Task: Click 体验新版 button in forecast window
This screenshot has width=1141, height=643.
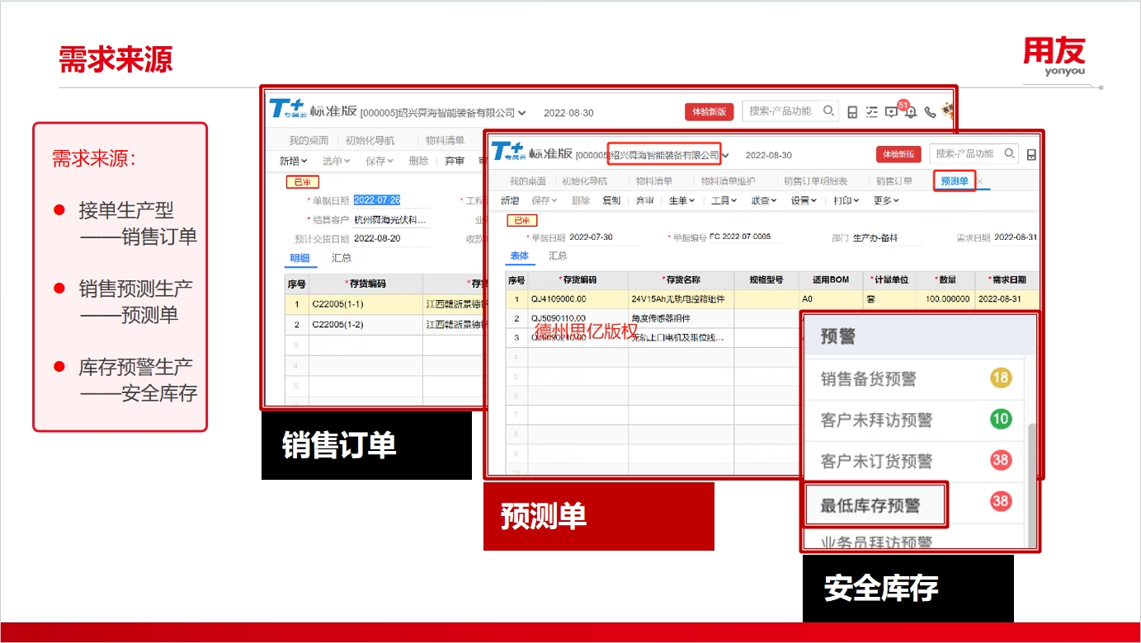Action: [898, 154]
